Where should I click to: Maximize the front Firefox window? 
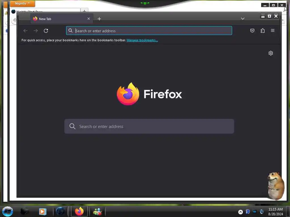point(270,16)
